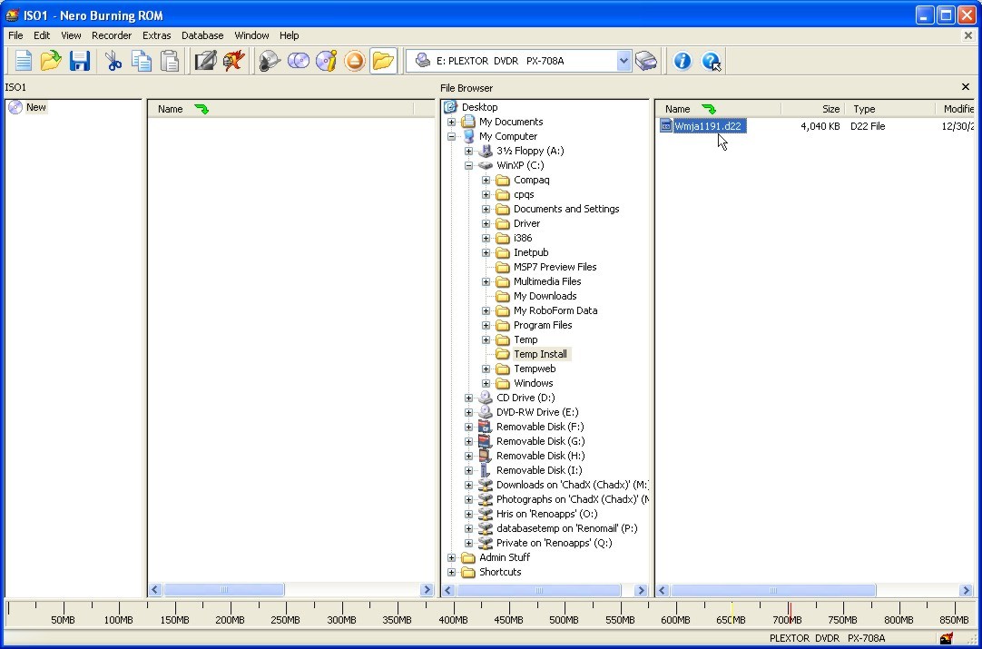Click the compilation pane horizontal scrollbar thumb
This screenshot has width=982, height=649.
click(223, 589)
